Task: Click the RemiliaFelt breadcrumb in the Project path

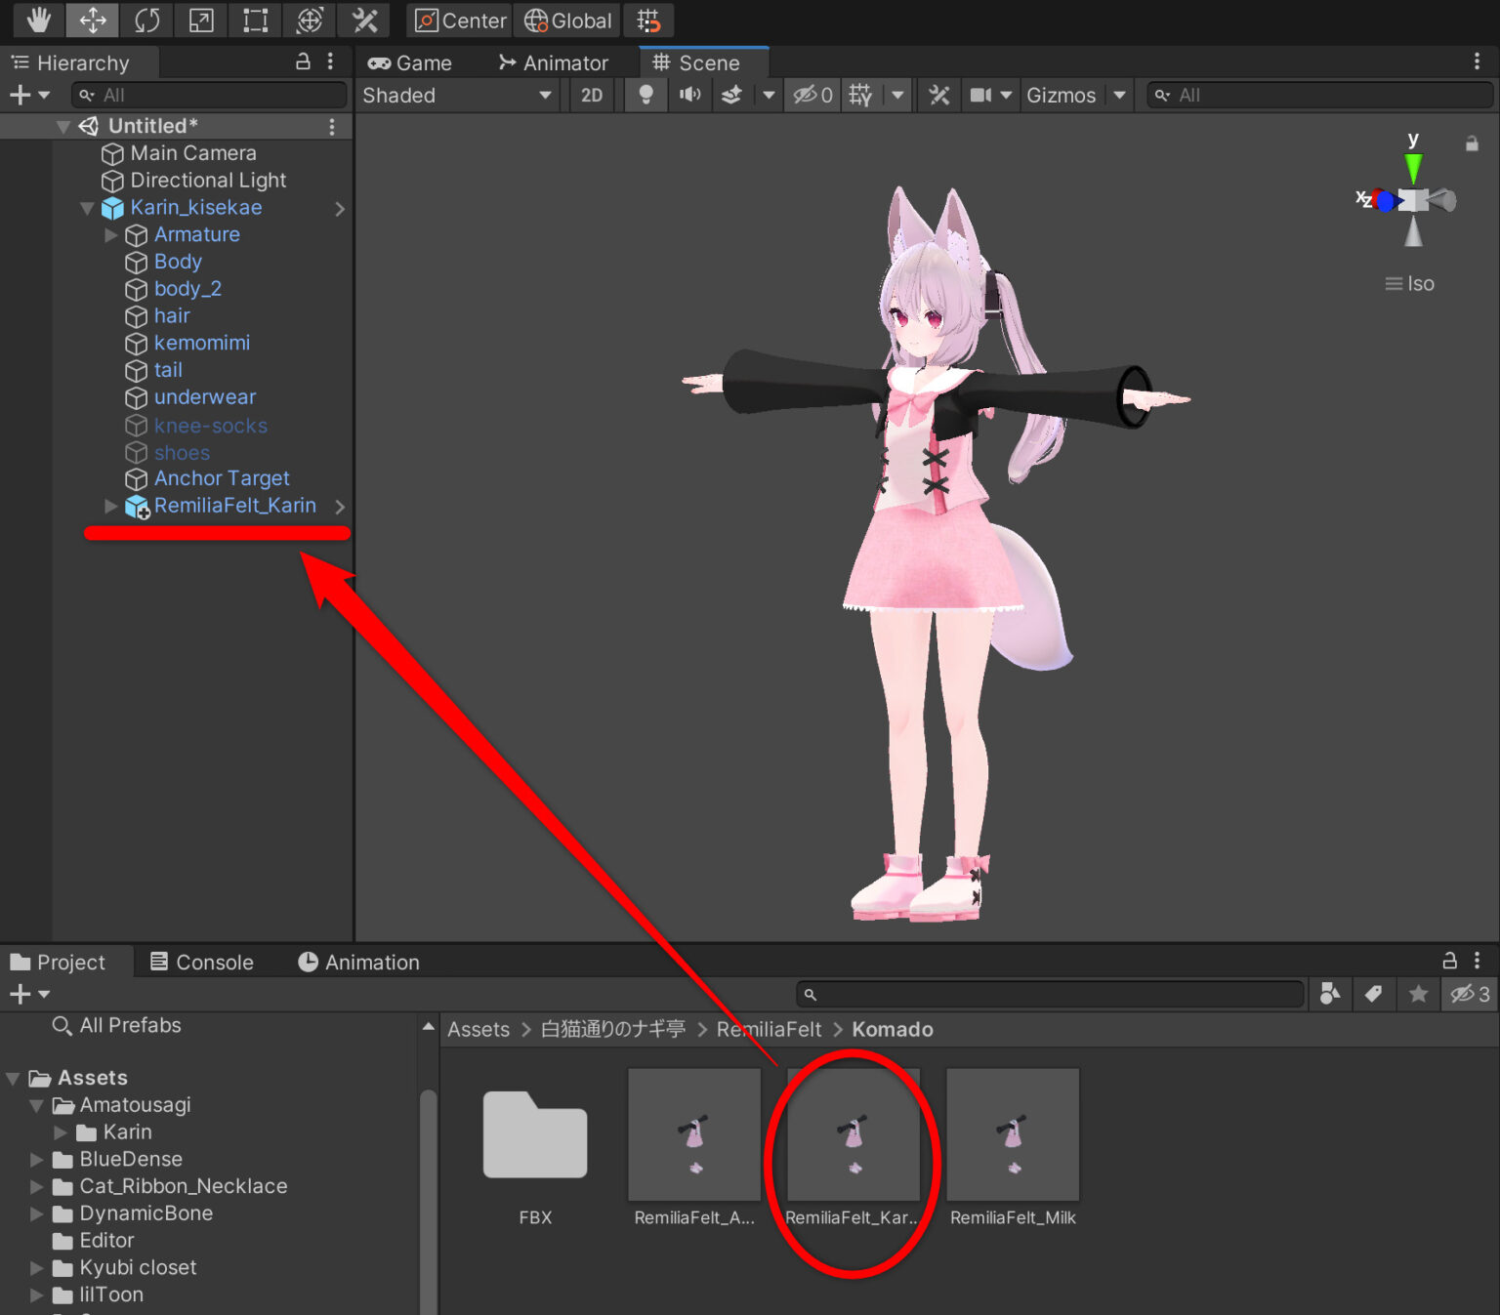Action: [x=769, y=1029]
